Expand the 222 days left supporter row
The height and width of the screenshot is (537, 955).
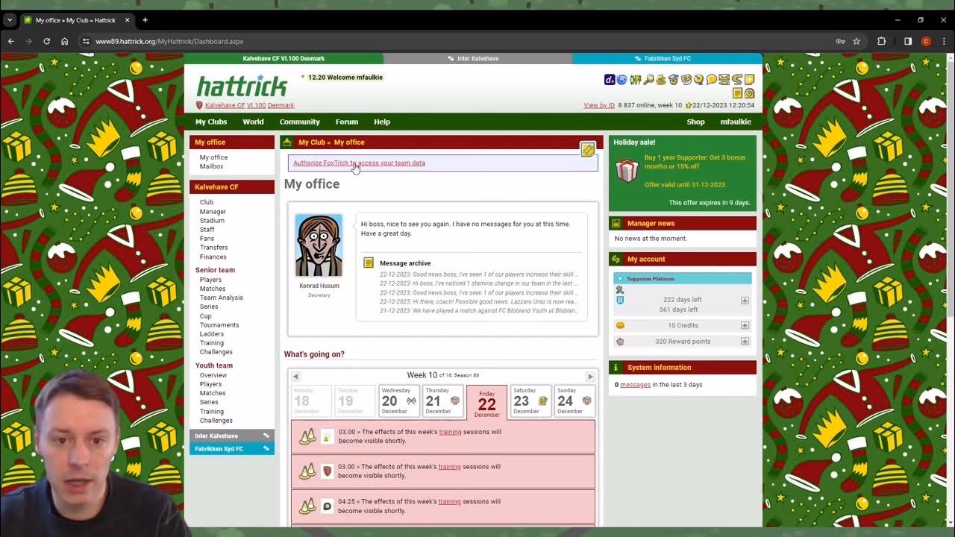pos(745,300)
